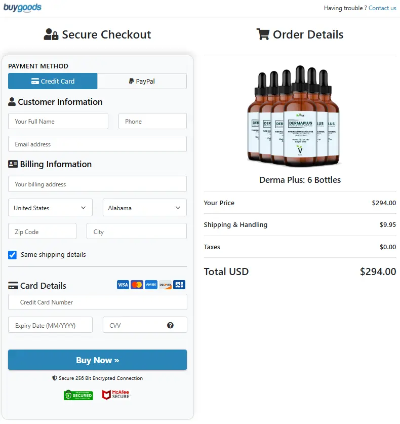Screen dimensions: 400x424
Task: Click the green Secured trust badge
Action: (x=78, y=395)
